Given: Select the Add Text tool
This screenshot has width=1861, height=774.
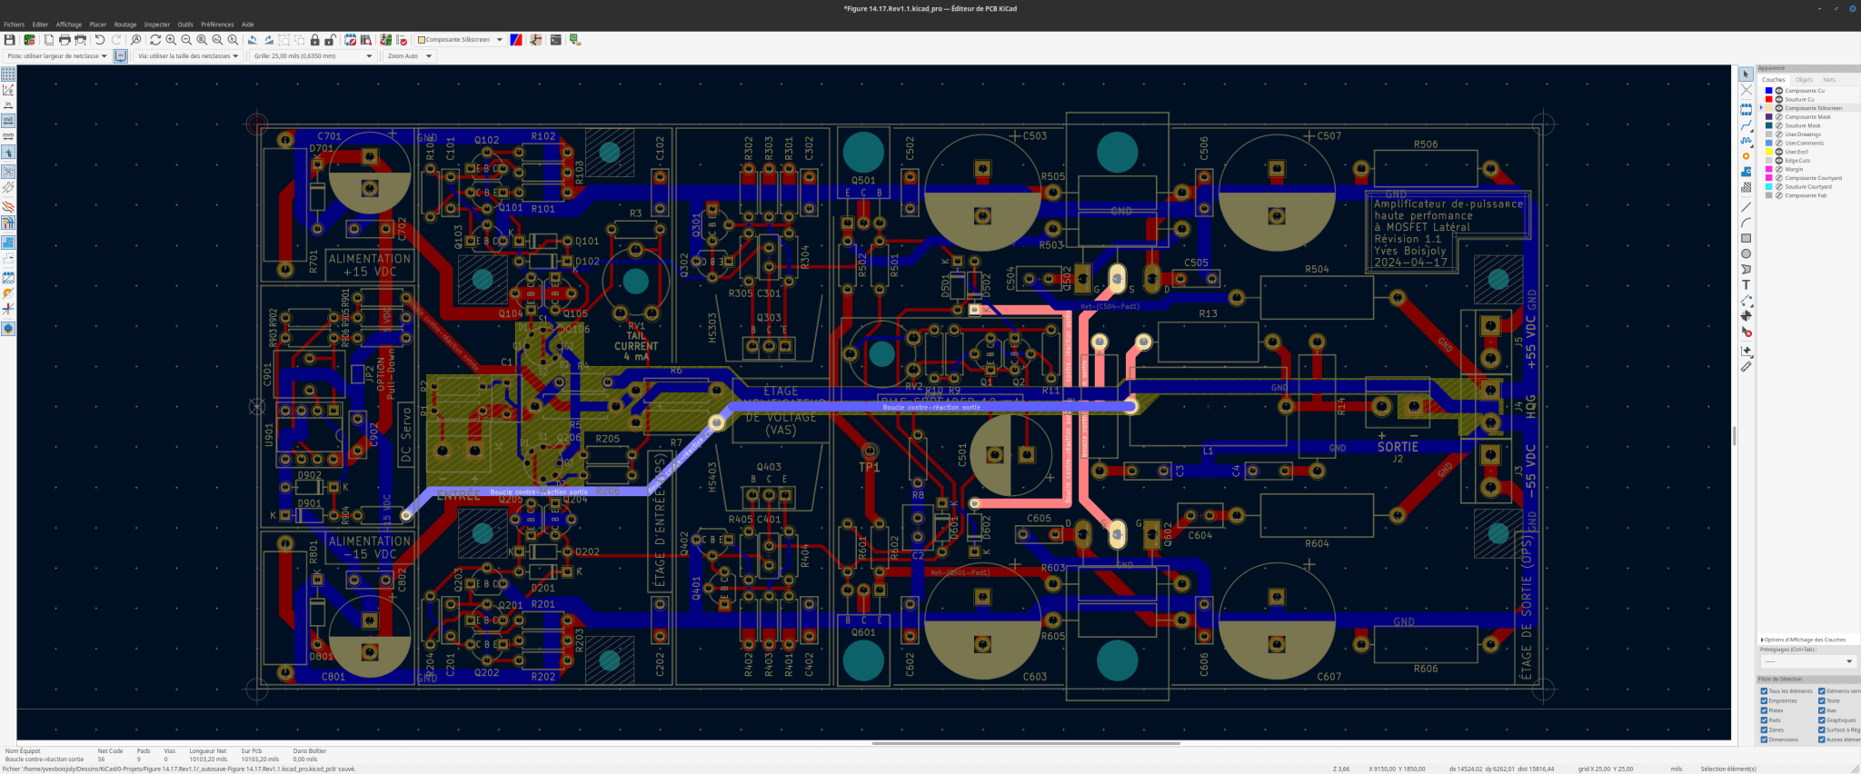Looking at the screenshot, I should point(1746,284).
